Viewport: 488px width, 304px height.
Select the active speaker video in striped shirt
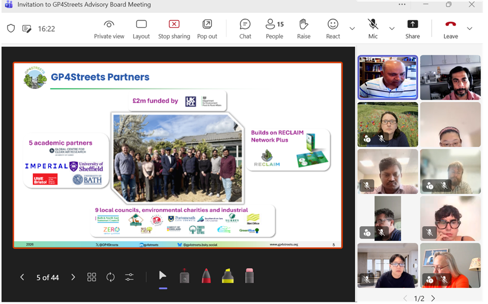pyautogui.click(x=387, y=77)
